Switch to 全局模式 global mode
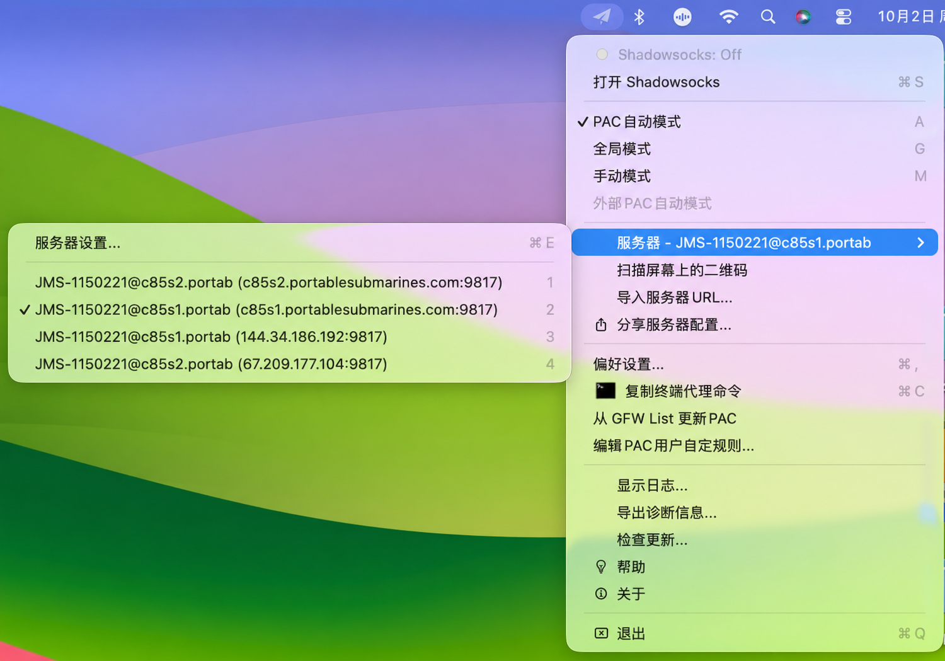945x661 pixels. [755, 149]
